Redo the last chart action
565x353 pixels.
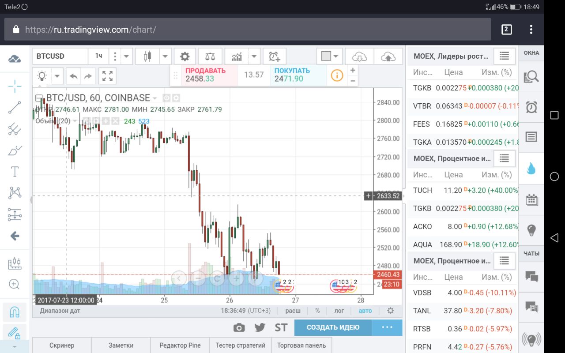(88, 76)
